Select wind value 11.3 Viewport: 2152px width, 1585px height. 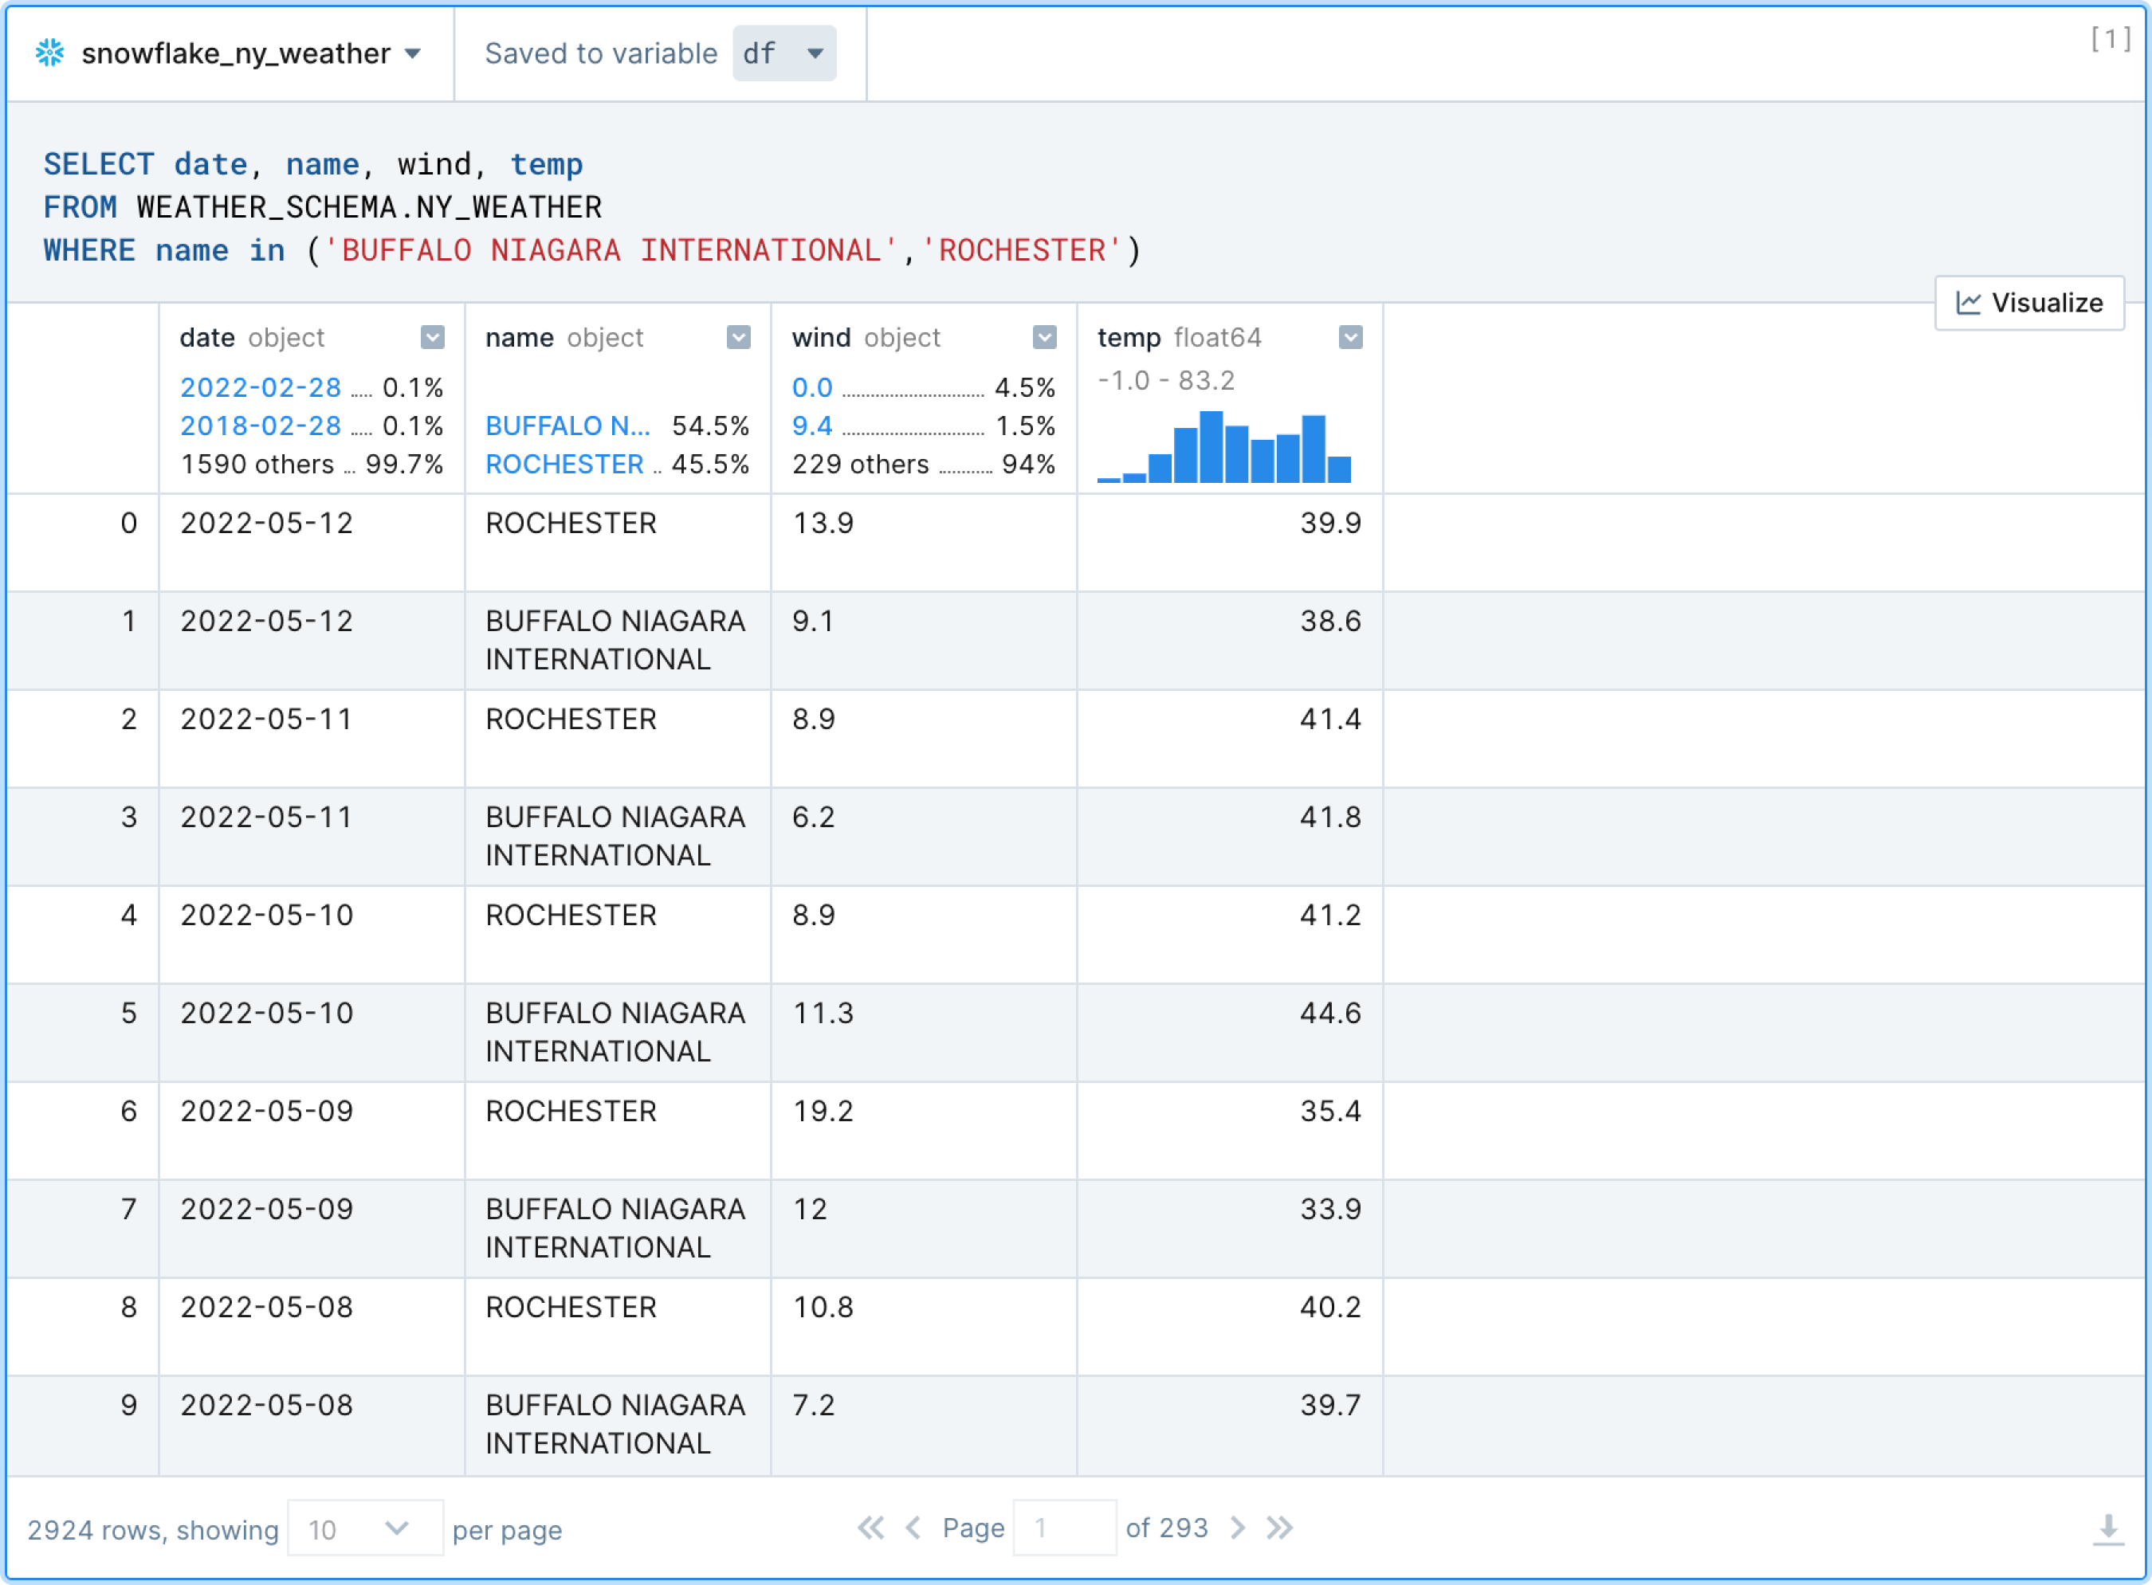pos(823,1012)
